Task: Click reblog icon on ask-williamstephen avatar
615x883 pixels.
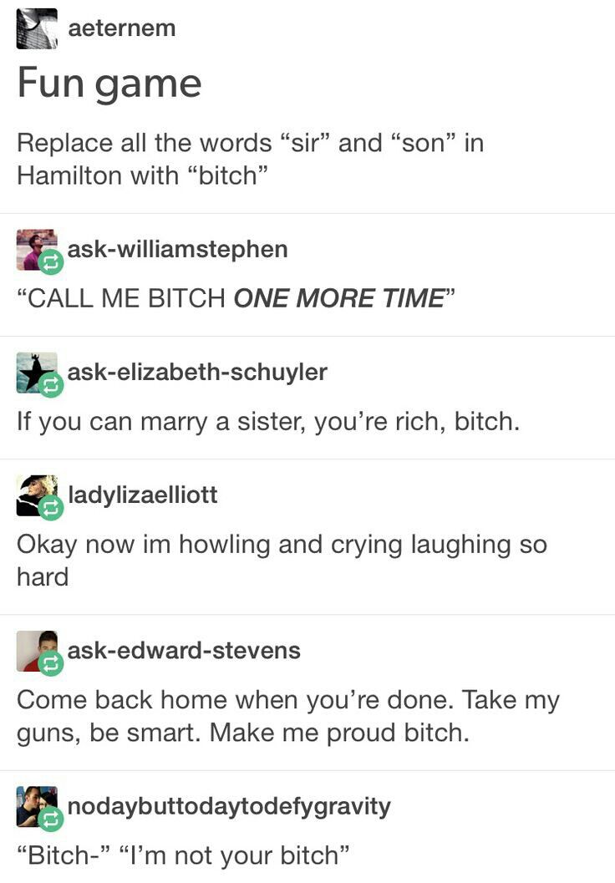Action: tap(51, 262)
